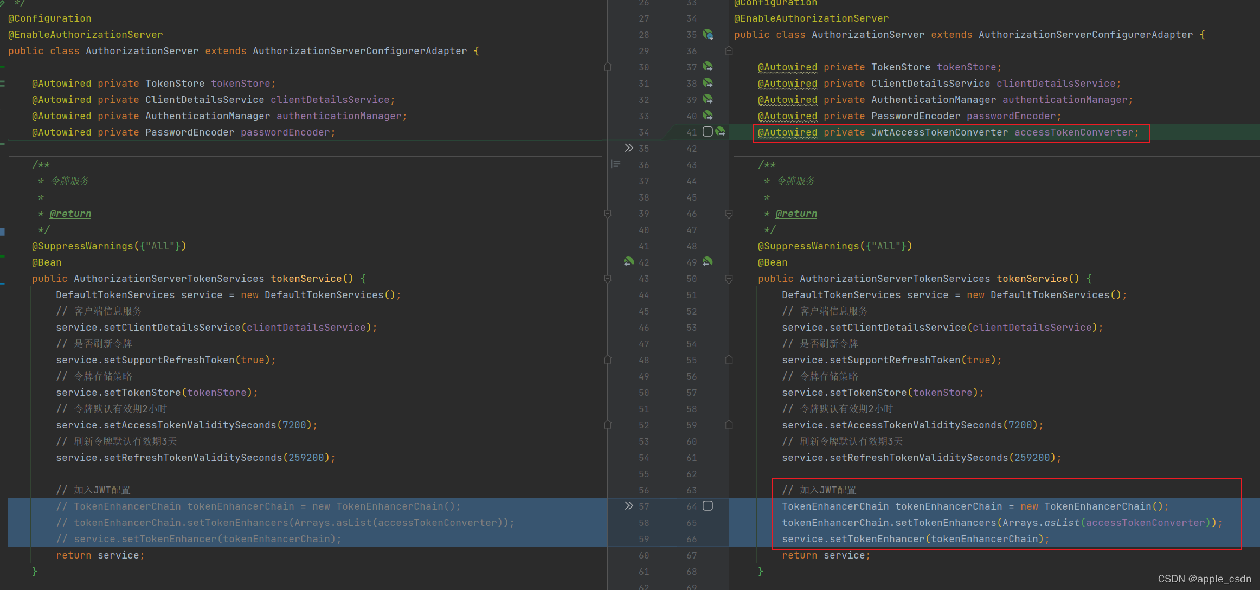
Task: Click the class bean gutter icon on line 35
Action: coord(708,35)
